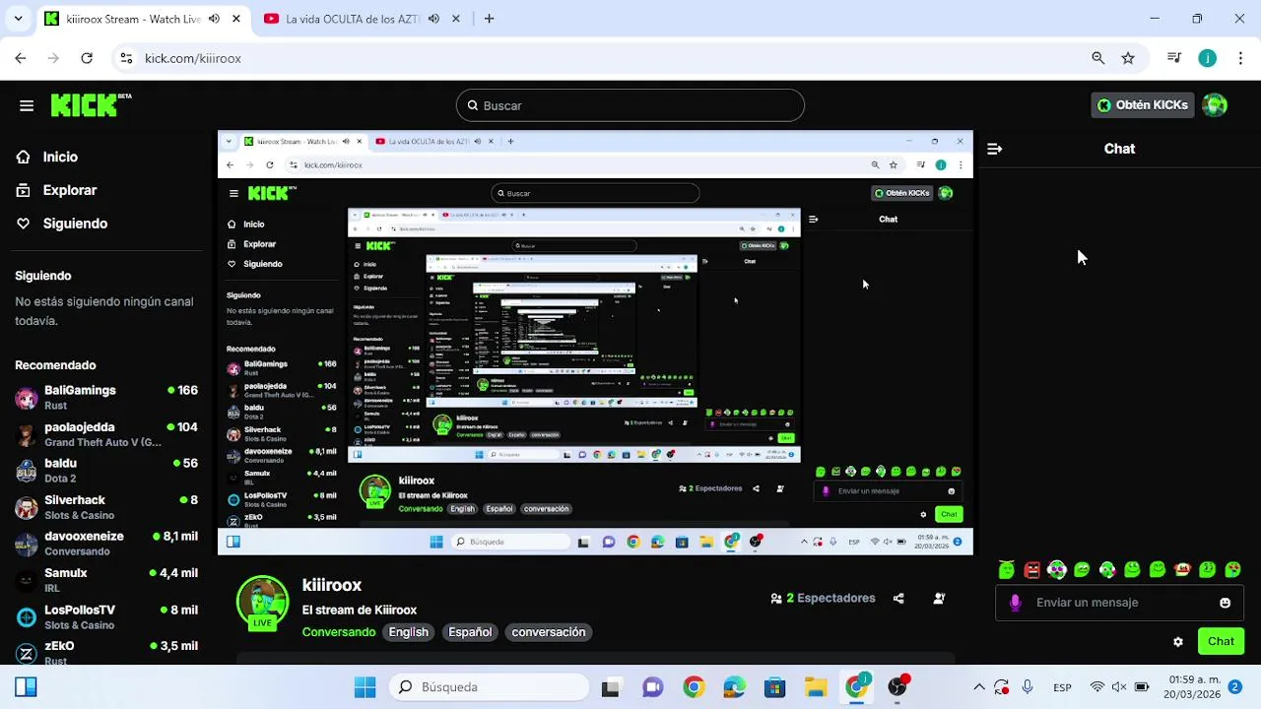
Task: Select the English tag
Action: point(408,632)
